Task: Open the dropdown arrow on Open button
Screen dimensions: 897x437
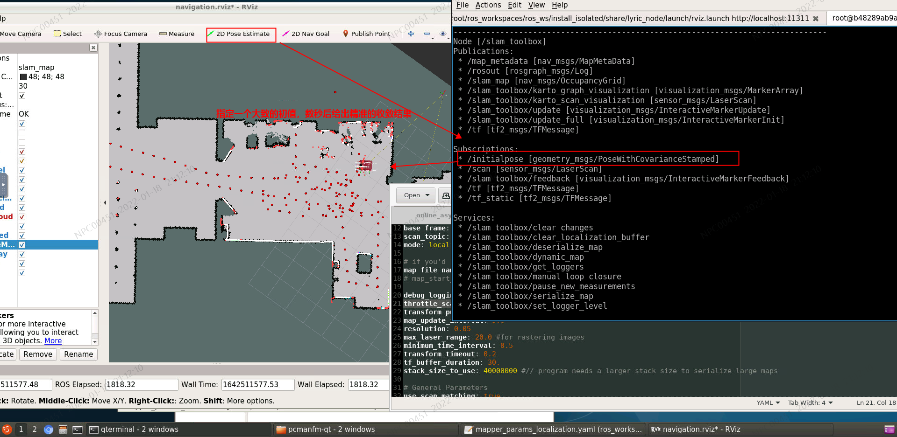Action: (x=427, y=195)
